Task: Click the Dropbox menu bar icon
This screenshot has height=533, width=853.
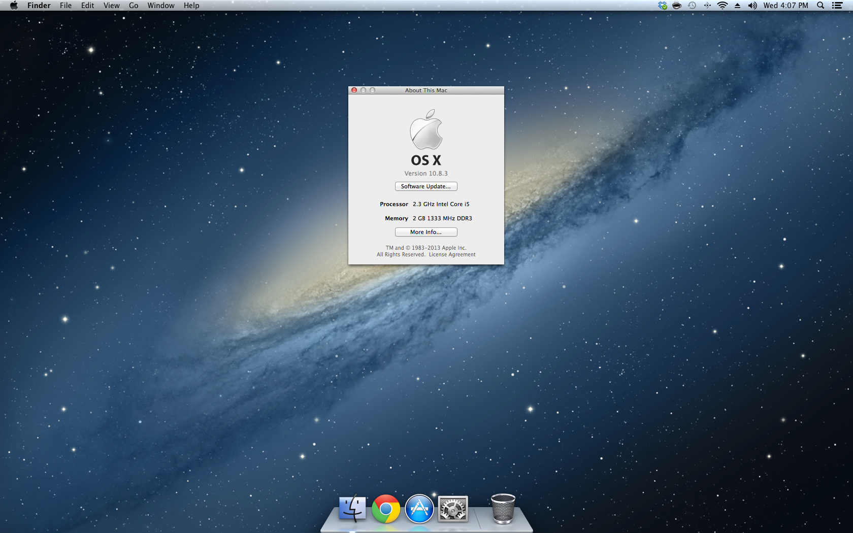Action: pyautogui.click(x=663, y=6)
